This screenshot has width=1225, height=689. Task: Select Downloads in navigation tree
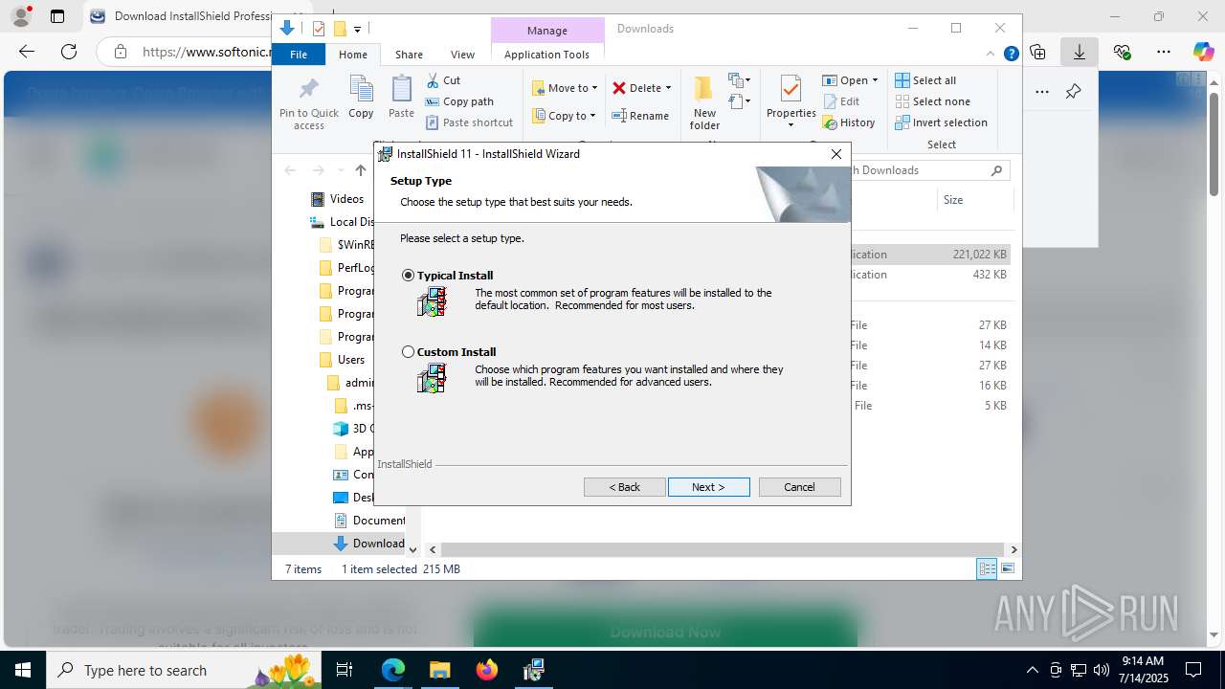point(369,544)
